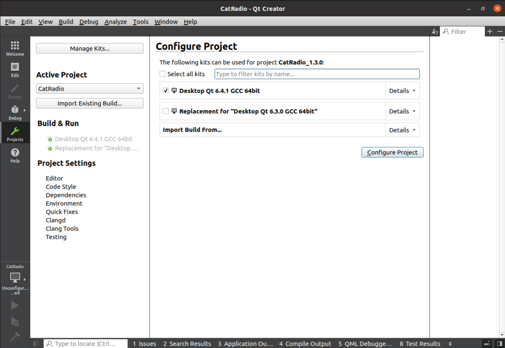505x348 pixels.
Task: Open the Testing project settings
Action: (56, 237)
